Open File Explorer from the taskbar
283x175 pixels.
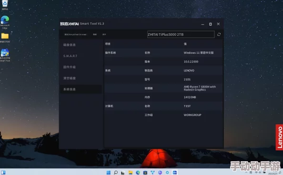(x=131, y=173)
